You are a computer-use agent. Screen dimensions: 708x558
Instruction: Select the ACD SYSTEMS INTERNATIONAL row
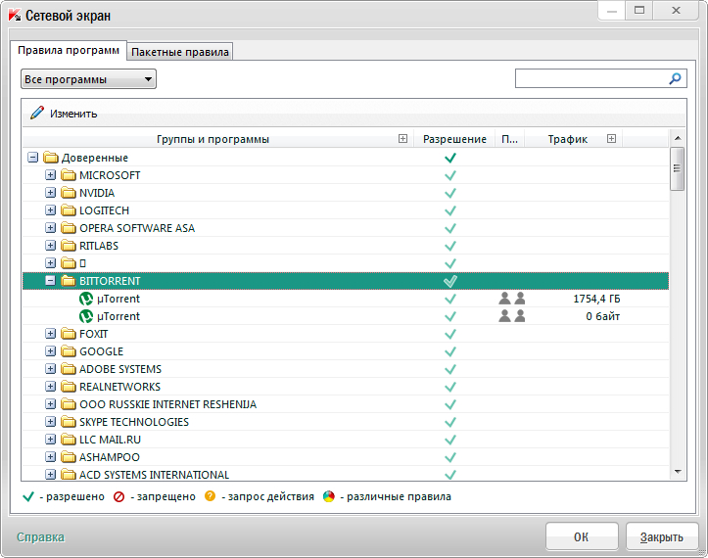click(346, 474)
